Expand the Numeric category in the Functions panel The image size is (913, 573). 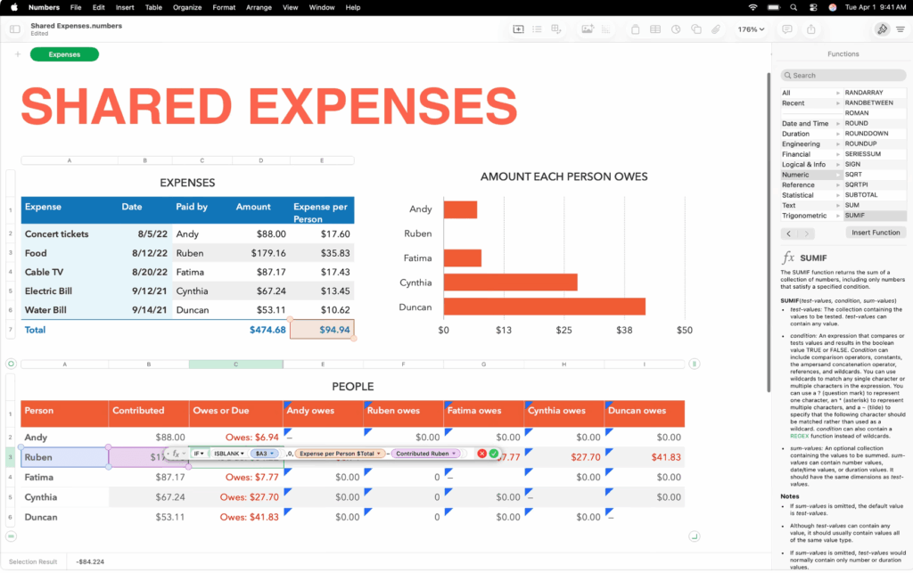click(808, 175)
